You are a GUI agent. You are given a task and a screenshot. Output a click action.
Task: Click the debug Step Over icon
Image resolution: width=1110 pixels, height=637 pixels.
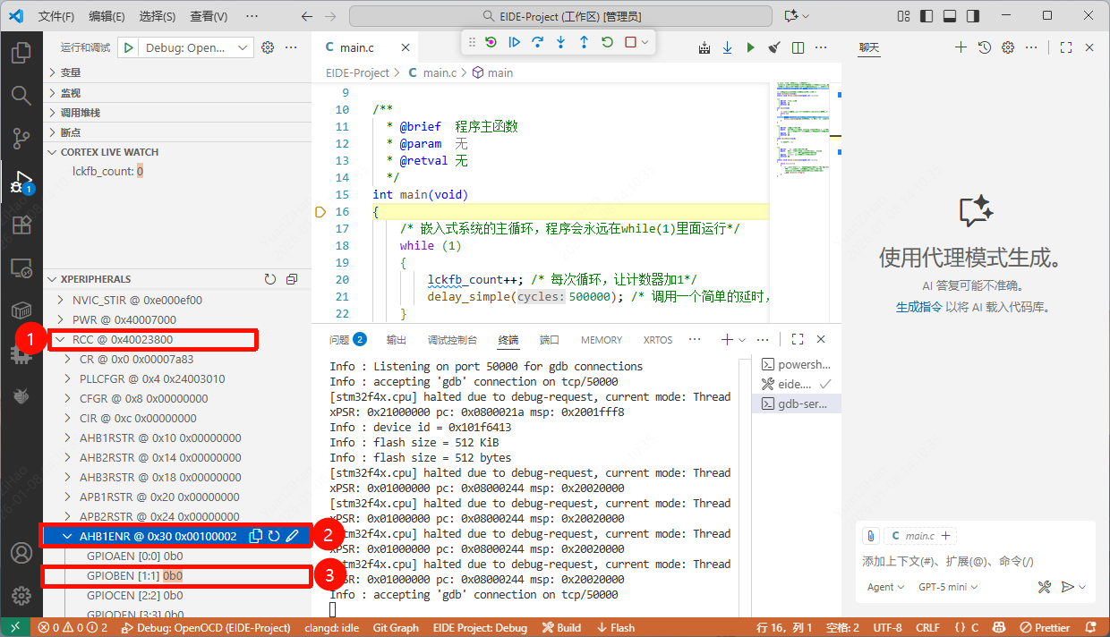[x=537, y=42]
